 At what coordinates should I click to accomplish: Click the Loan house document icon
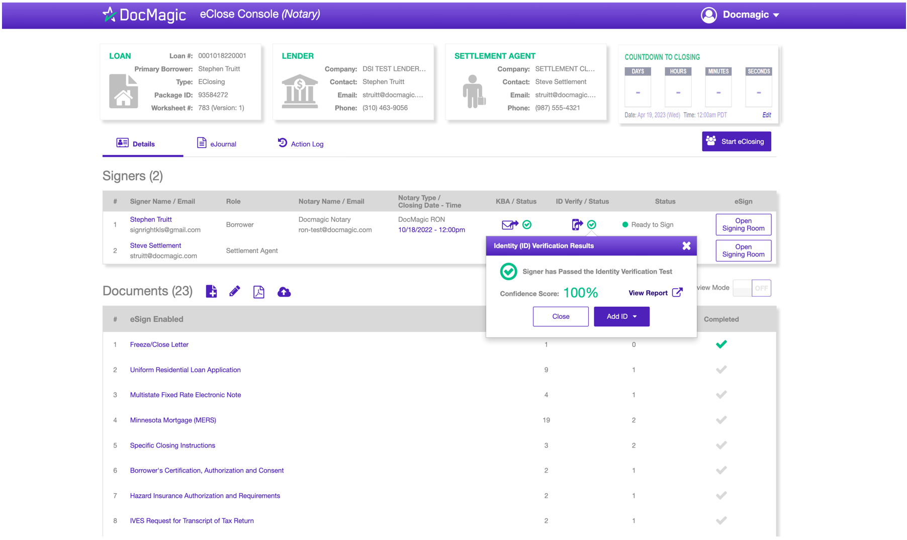124,91
